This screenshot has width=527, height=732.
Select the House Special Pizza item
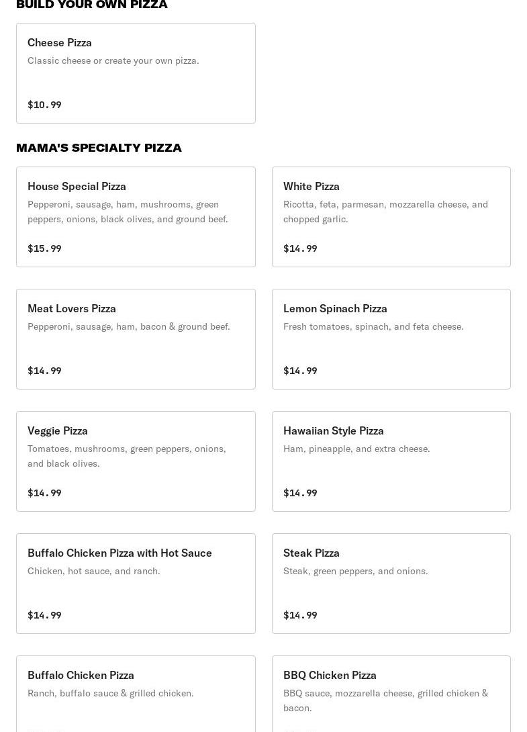click(x=136, y=217)
